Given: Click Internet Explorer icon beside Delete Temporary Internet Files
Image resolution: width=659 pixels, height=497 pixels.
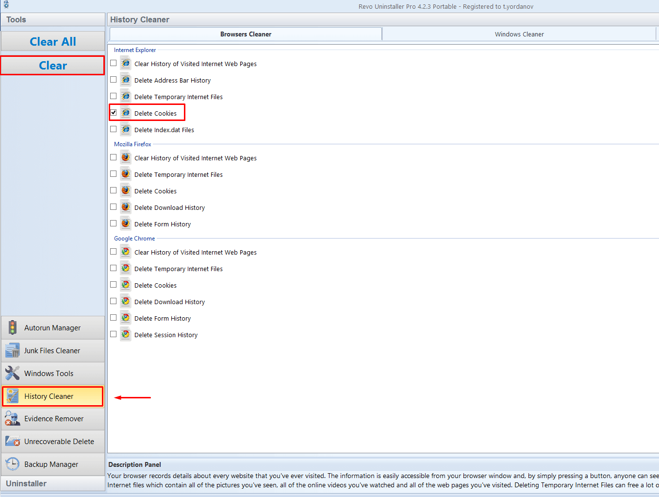Looking at the screenshot, I should [x=126, y=96].
